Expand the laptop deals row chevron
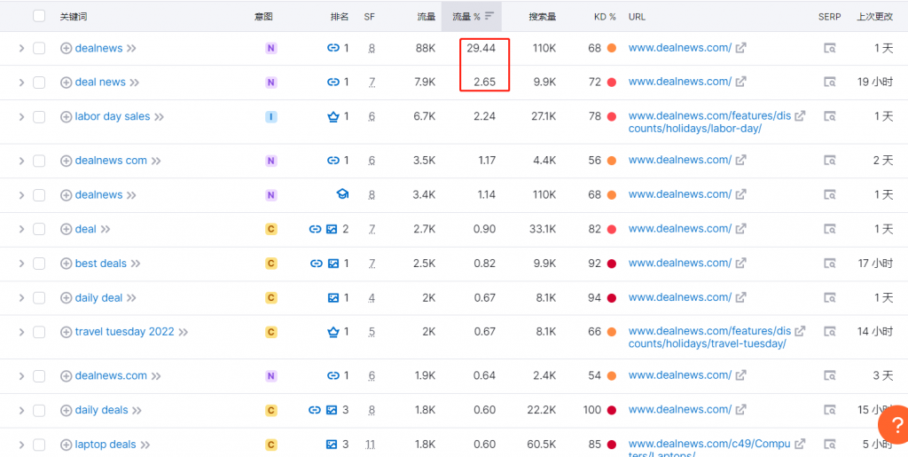The width and height of the screenshot is (908, 457). 21,445
